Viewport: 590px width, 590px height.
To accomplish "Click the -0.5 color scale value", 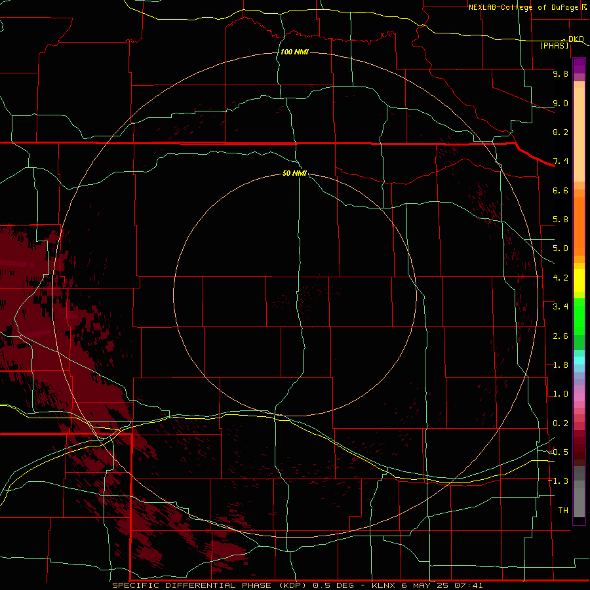I will coord(559,452).
